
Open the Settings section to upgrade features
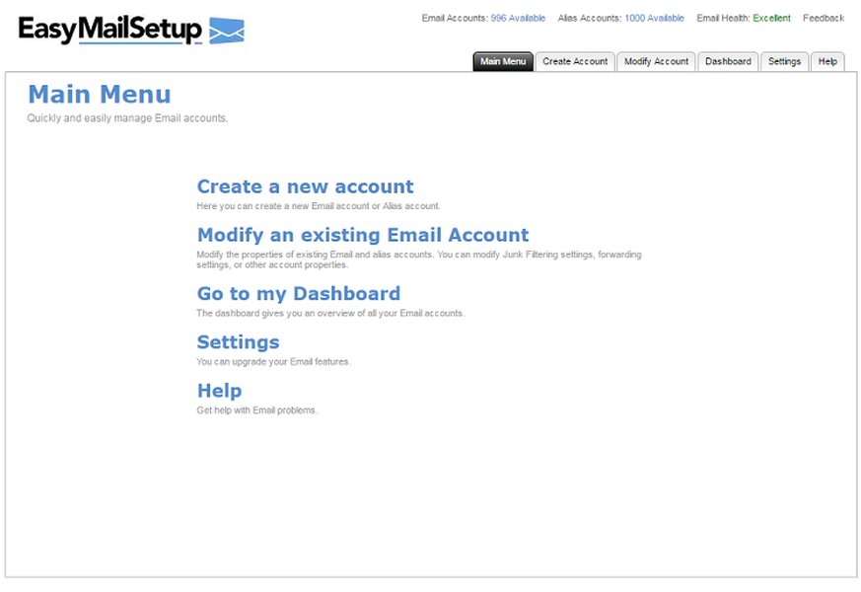(238, 341)
